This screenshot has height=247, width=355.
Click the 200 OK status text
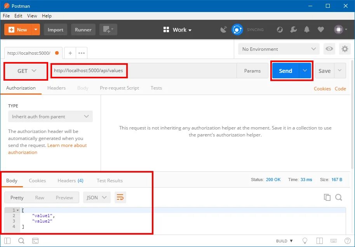[273, 180]
